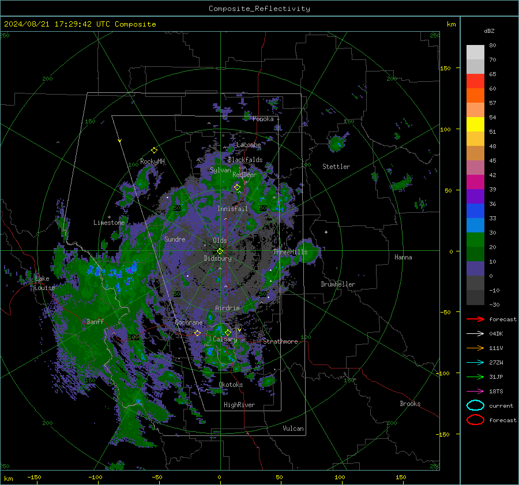Select the slate-purple swatch between 10 and 0
The width and height of the screenshot is (519, 485).
point(475,269)
